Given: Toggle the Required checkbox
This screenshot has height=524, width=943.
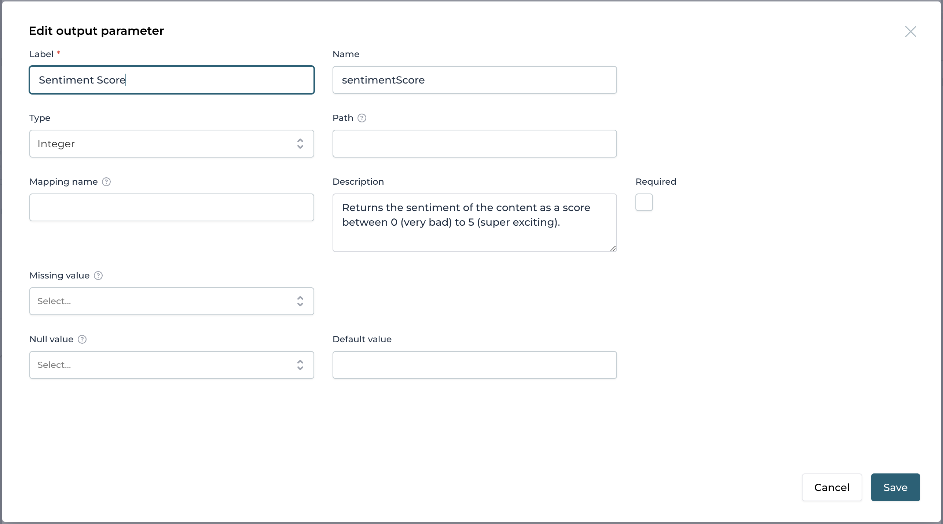Looking at the screenshot, I should click(x=644, y=202).
